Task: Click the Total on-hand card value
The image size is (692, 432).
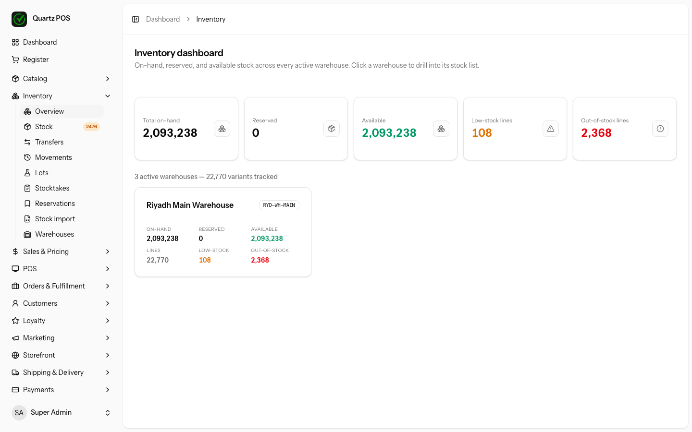Action: (x=170, y=133)
